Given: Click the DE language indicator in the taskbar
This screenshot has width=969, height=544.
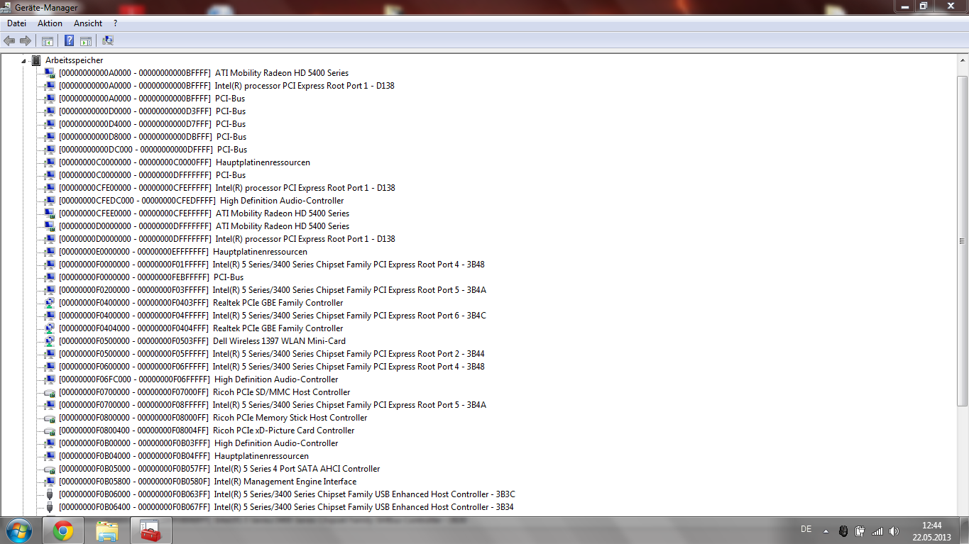Looking at the screenshot, I should pos(806,529).
